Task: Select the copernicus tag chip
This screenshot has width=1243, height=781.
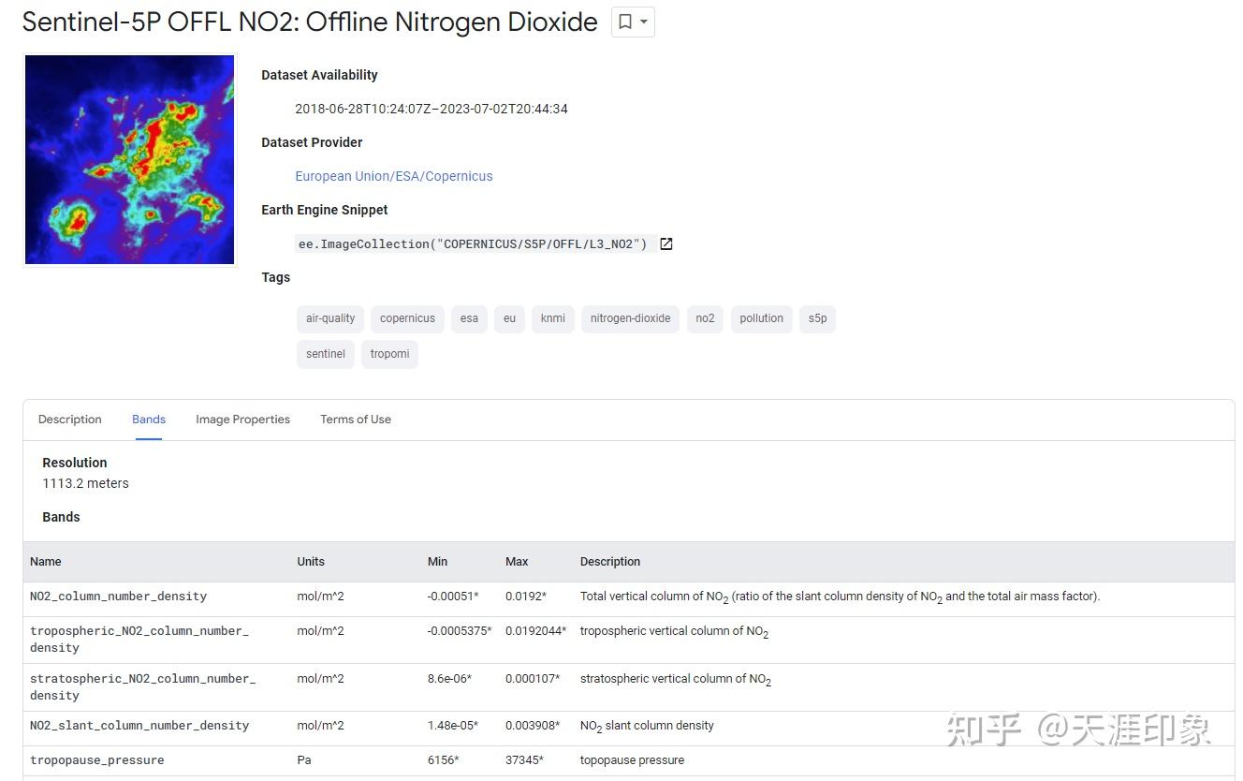Action: coord(407,318)
